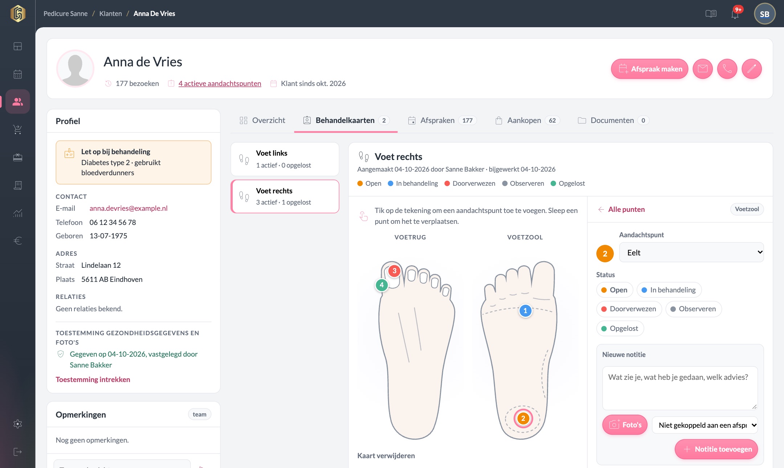Click the Foto's button
The height and width of the screenshot is (468, 784).
pyautogui.click(x=625, y=425)
